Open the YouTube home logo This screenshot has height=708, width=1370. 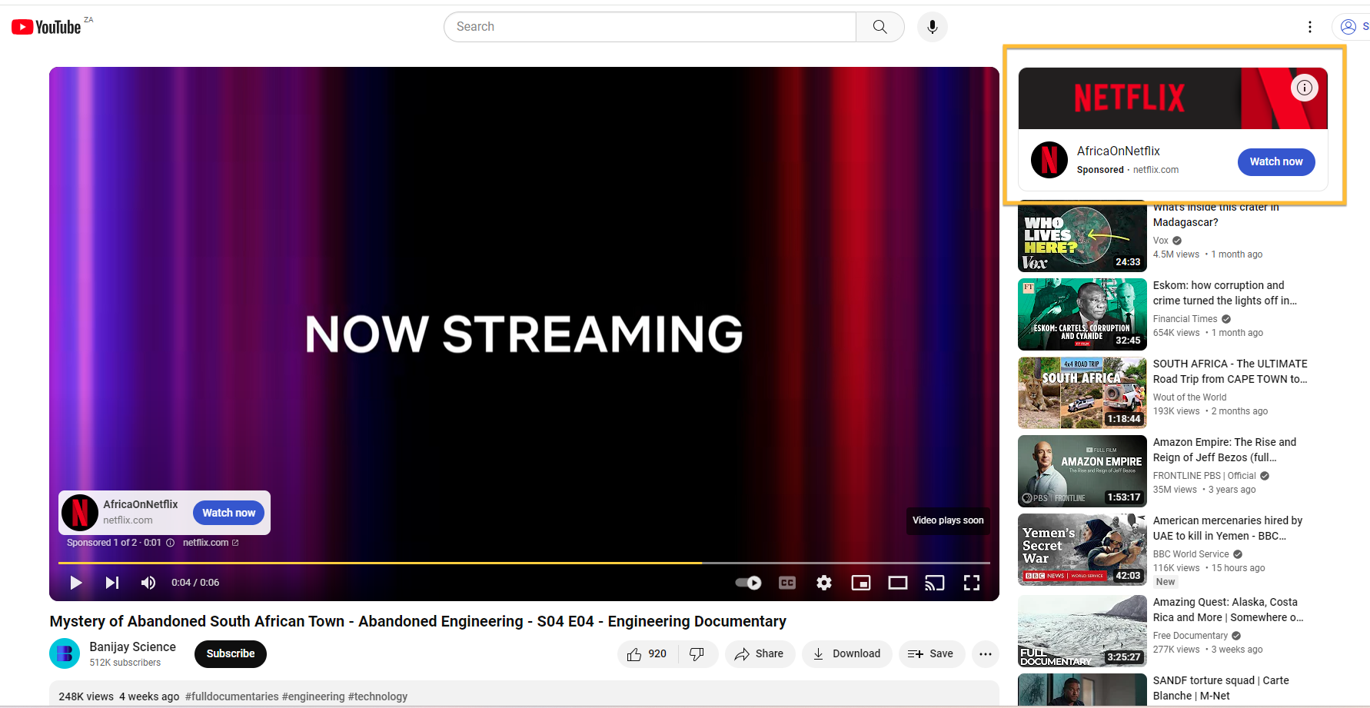tap(46, 27)
